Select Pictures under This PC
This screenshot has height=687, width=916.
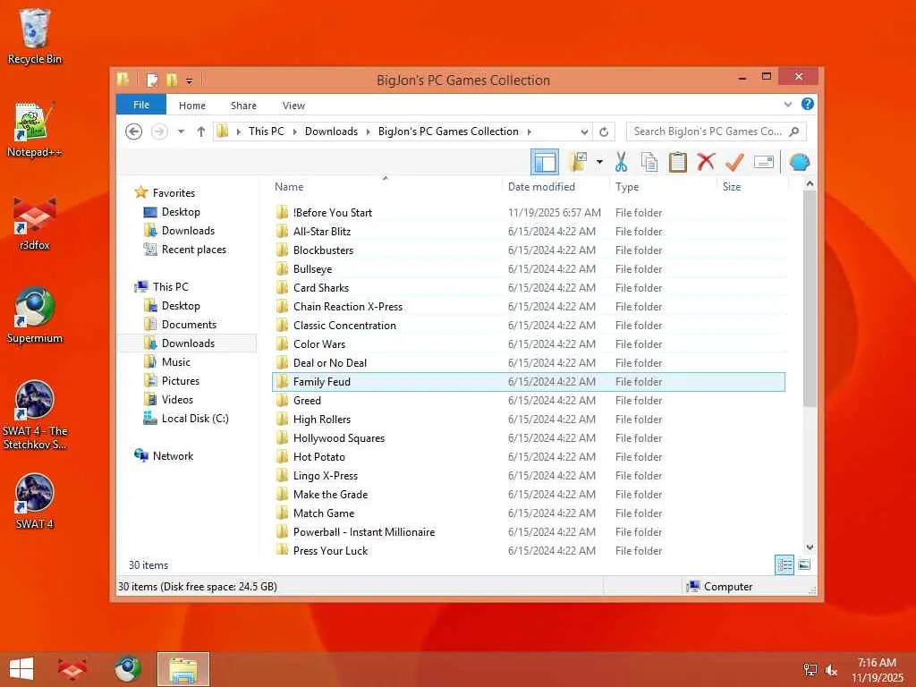point(181,381)
